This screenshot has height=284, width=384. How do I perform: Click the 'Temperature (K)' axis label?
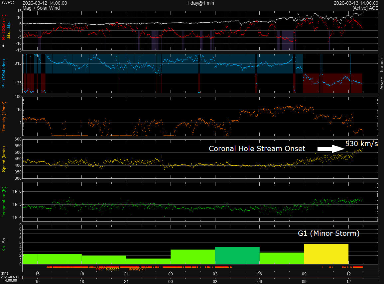(x=4, y=202)
